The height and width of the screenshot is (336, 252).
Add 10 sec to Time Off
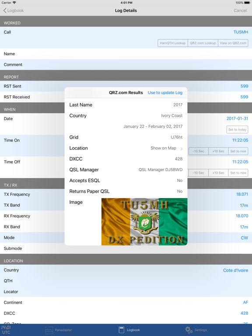(218, 173)
